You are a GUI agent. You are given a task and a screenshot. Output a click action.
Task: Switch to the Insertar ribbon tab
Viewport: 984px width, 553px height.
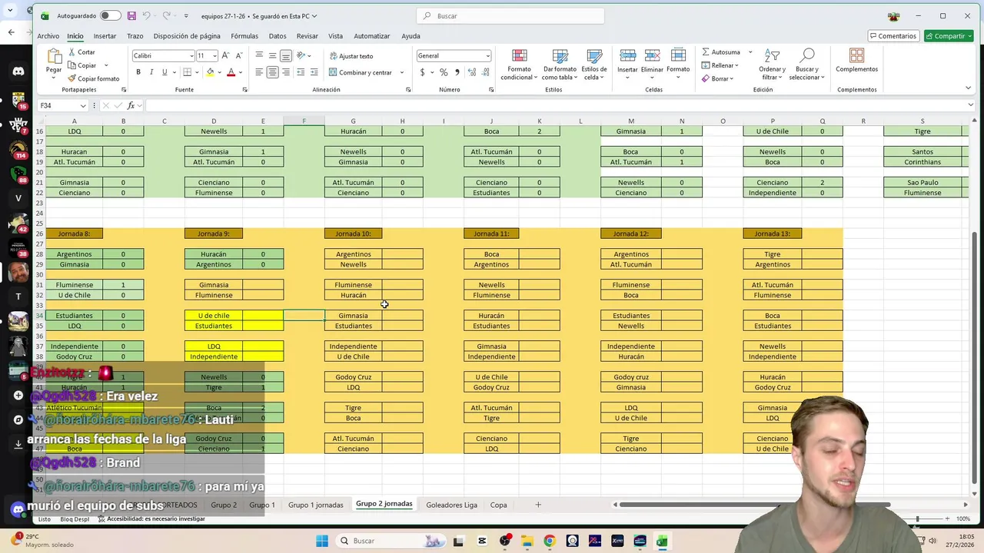click(x=105, y=36)
